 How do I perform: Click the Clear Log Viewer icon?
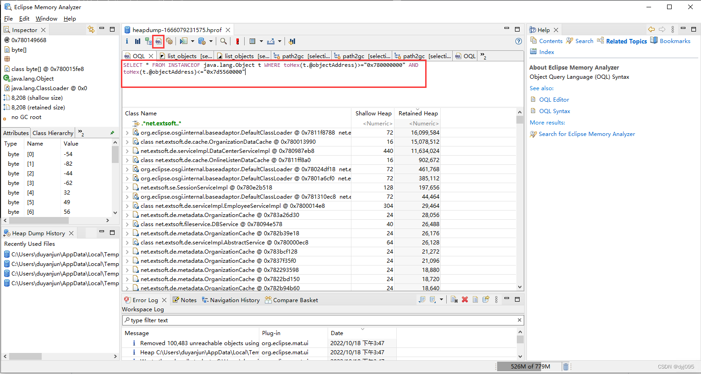point(454,299)
